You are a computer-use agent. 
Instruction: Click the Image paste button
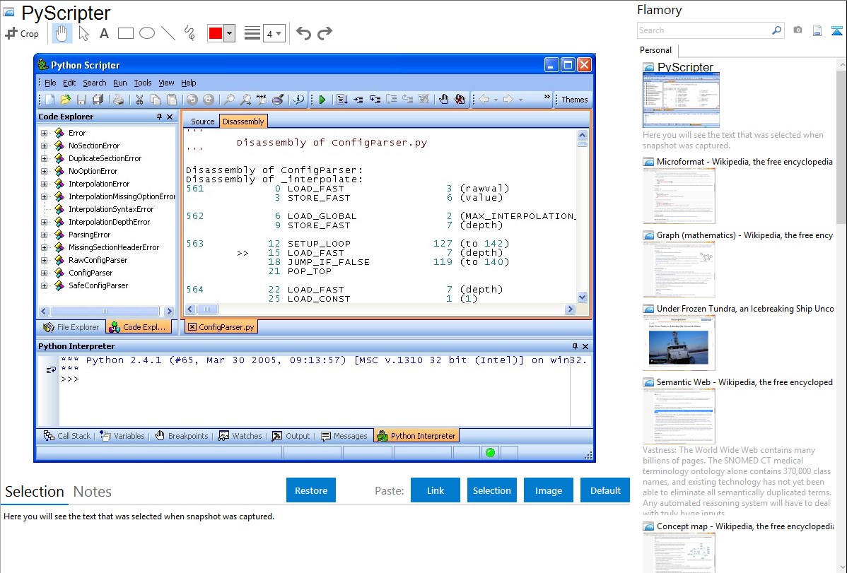549,490
